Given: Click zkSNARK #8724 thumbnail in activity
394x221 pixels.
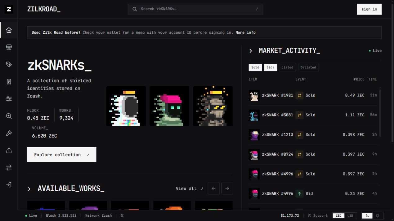Looking at the screenshot, I should [x=254, y=154].
